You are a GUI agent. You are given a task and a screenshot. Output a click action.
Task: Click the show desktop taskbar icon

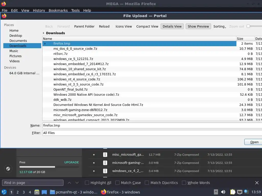point(44,192)
